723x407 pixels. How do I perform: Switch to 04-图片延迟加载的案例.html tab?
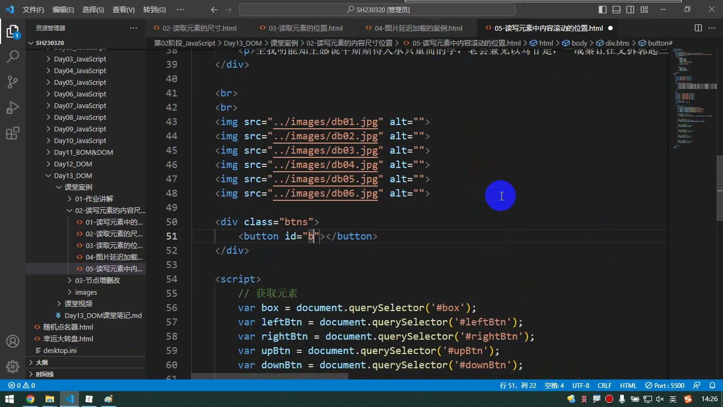tap(418, 28)
